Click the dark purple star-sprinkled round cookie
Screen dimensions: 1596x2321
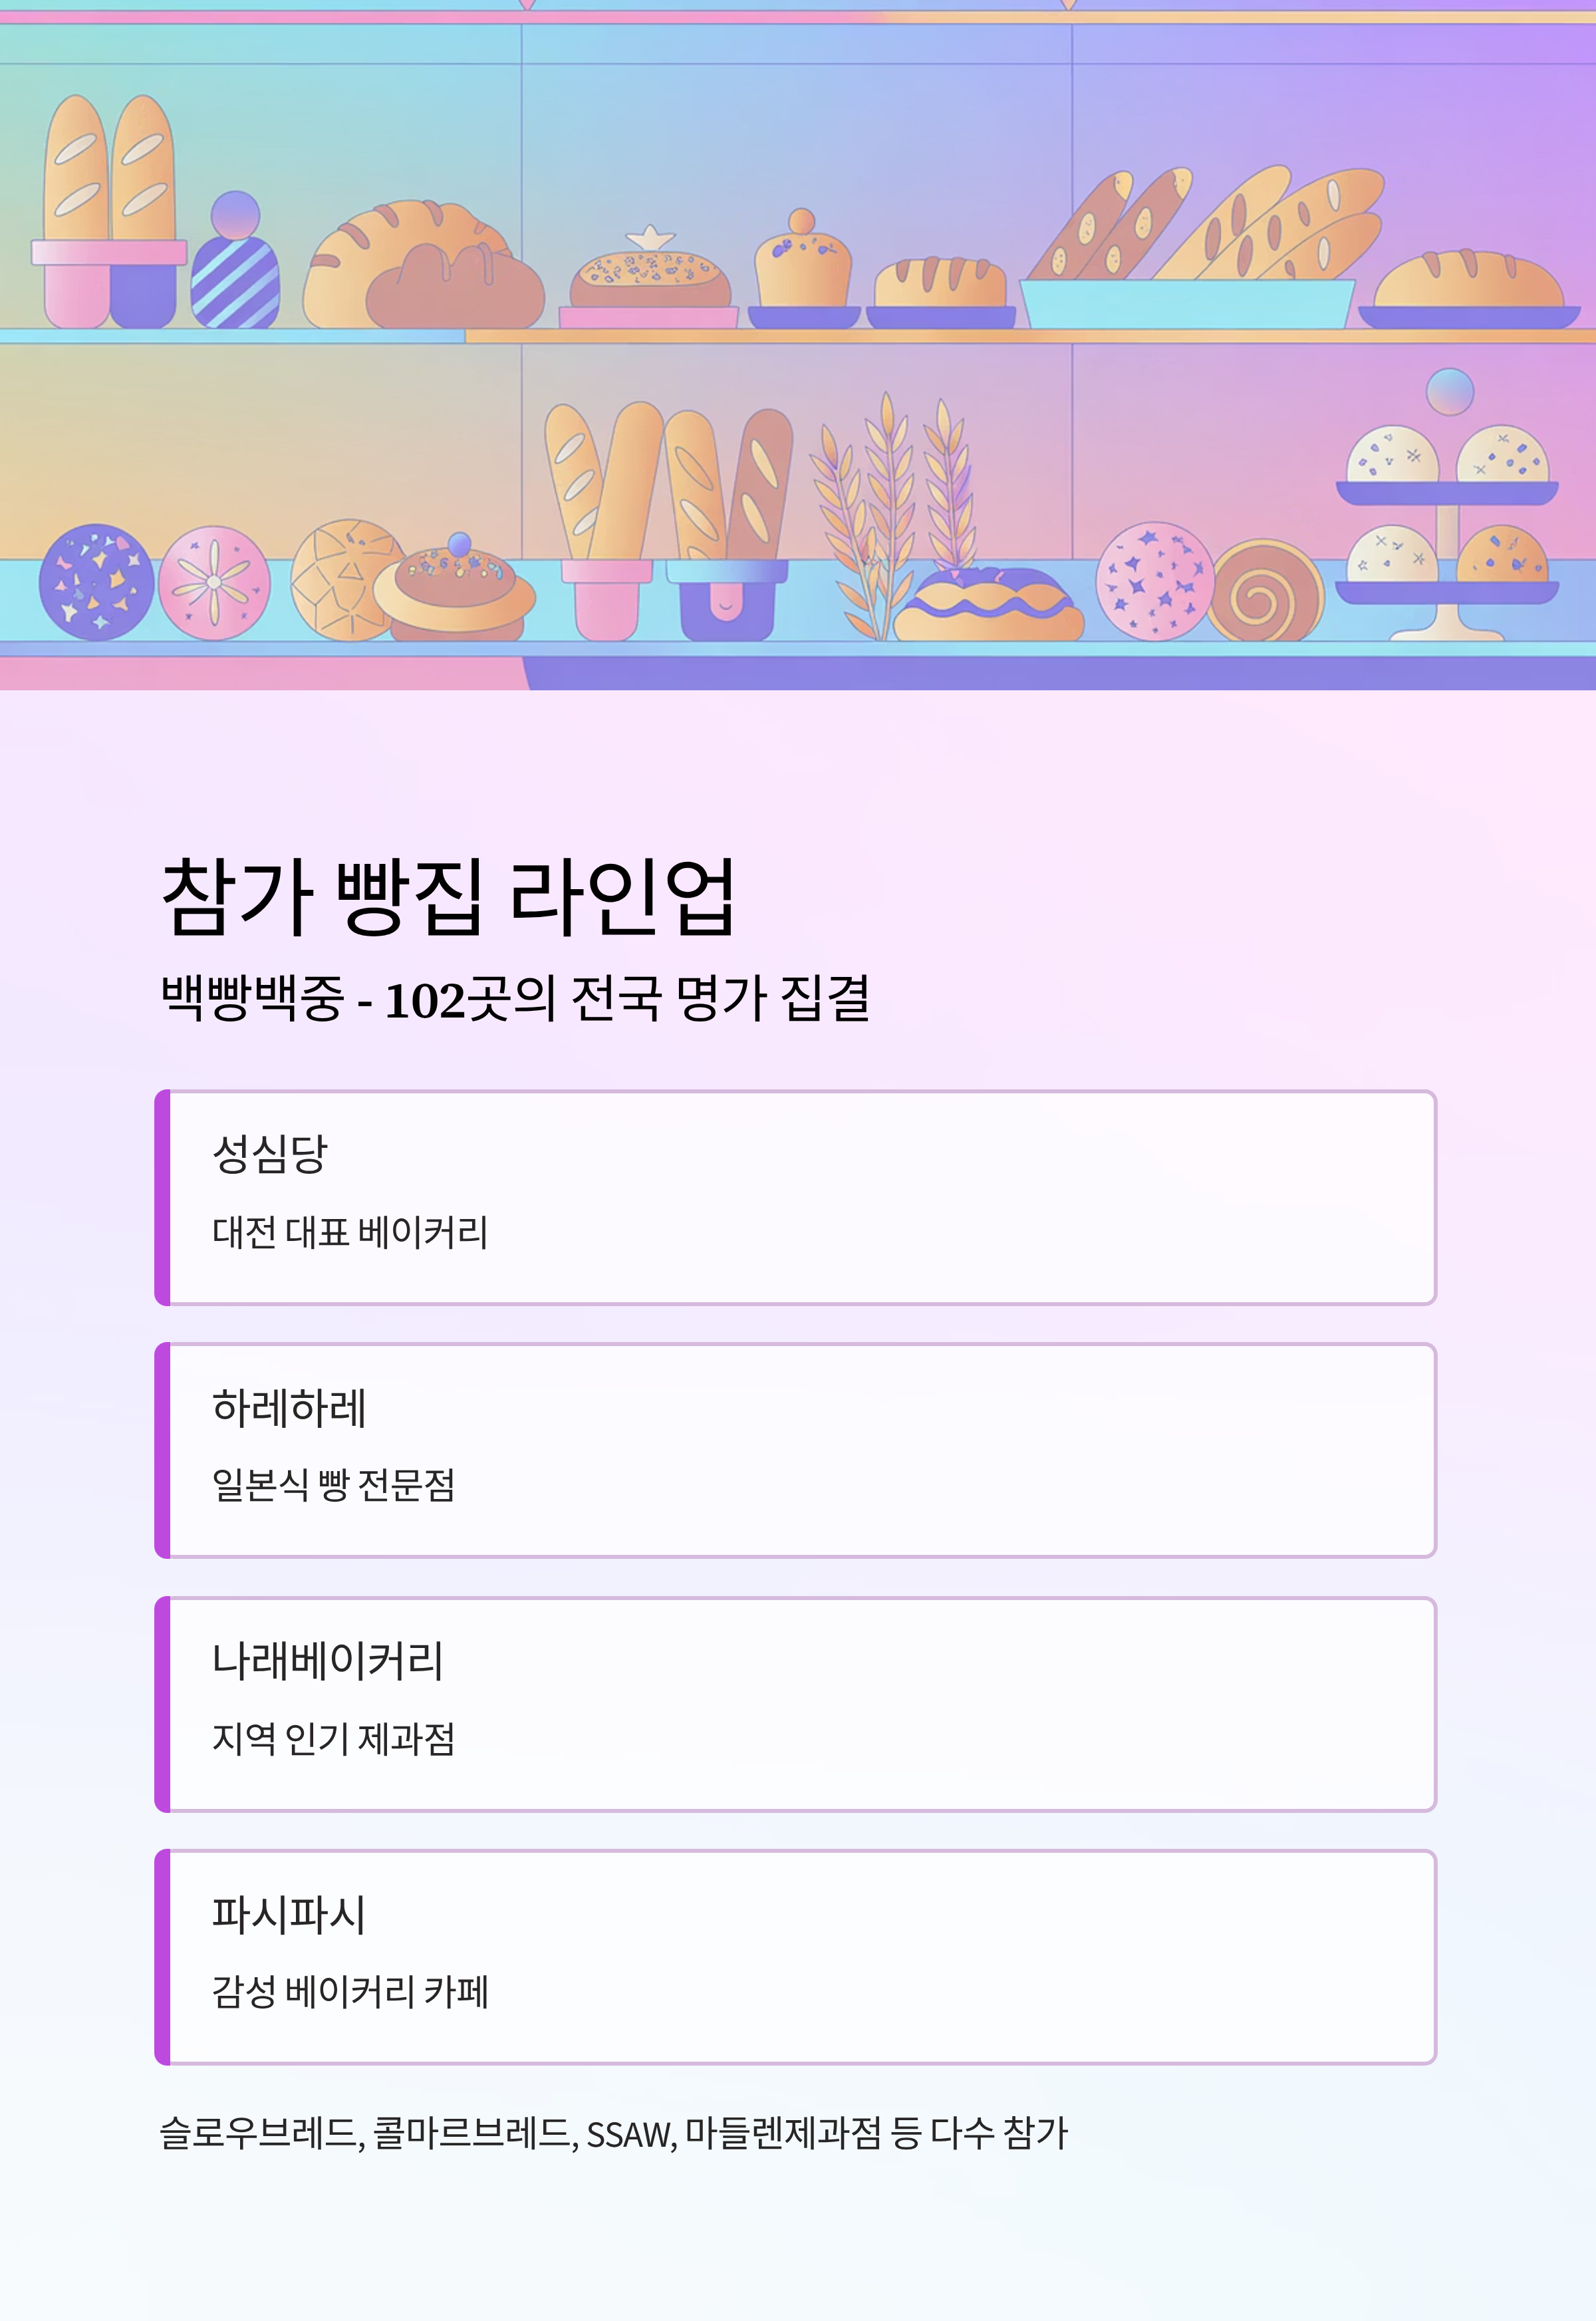click(x=97, y=582)
